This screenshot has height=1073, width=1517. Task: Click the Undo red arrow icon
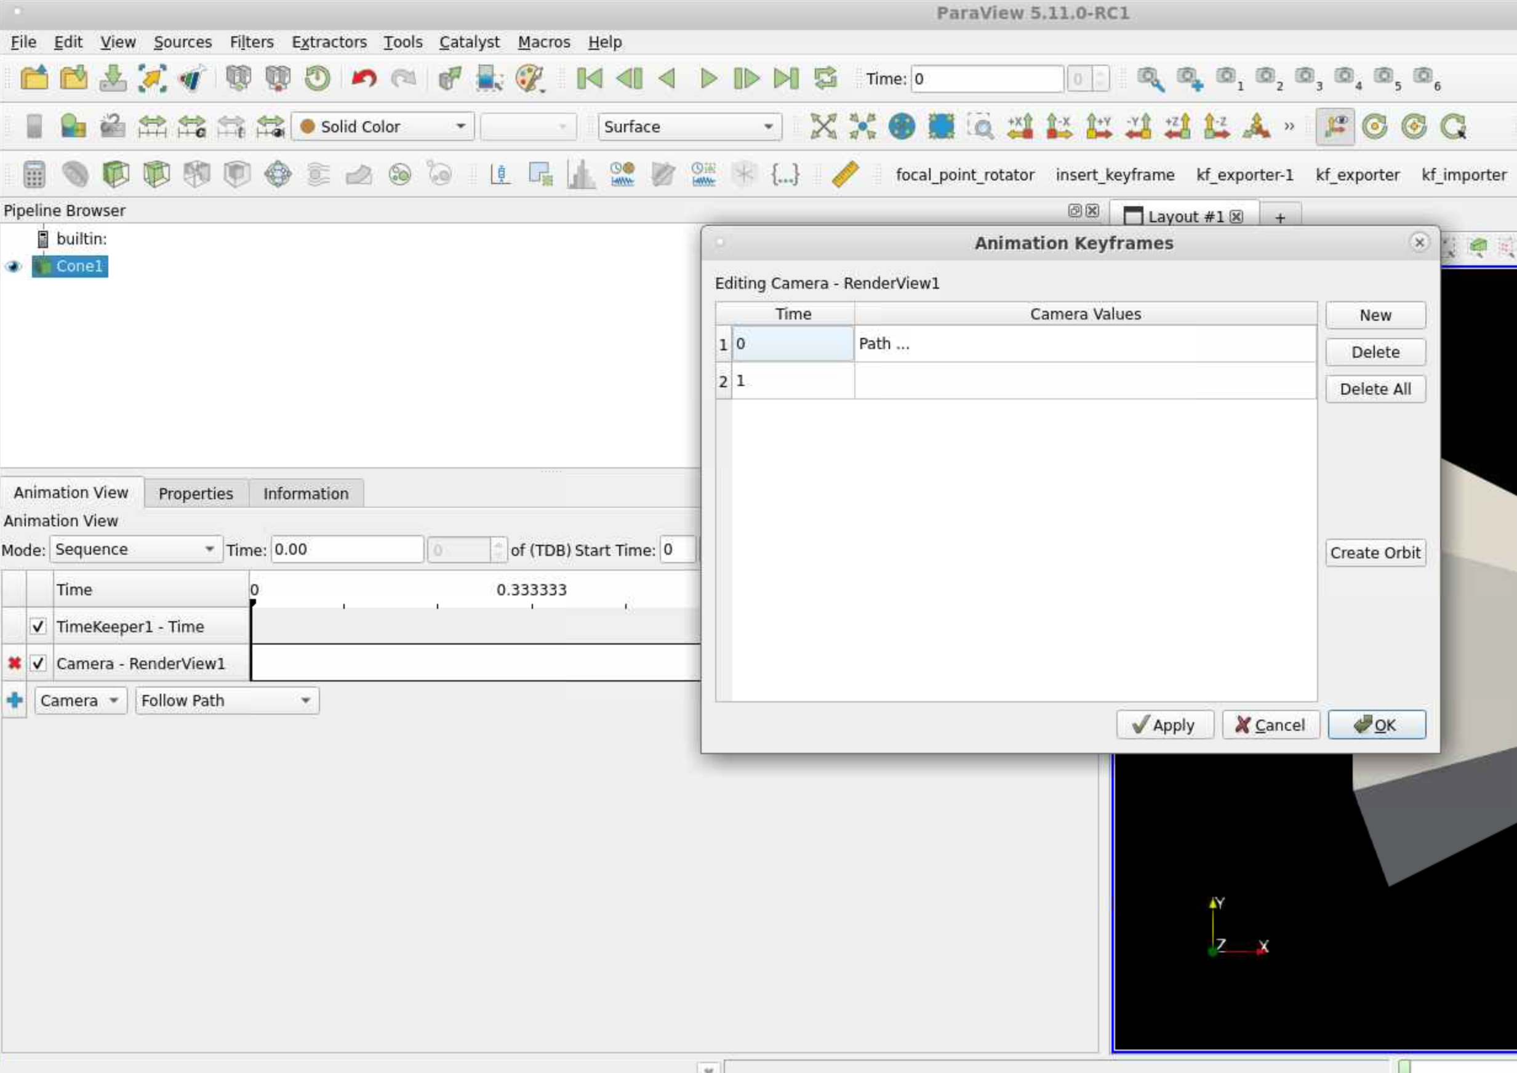[363, 79]
